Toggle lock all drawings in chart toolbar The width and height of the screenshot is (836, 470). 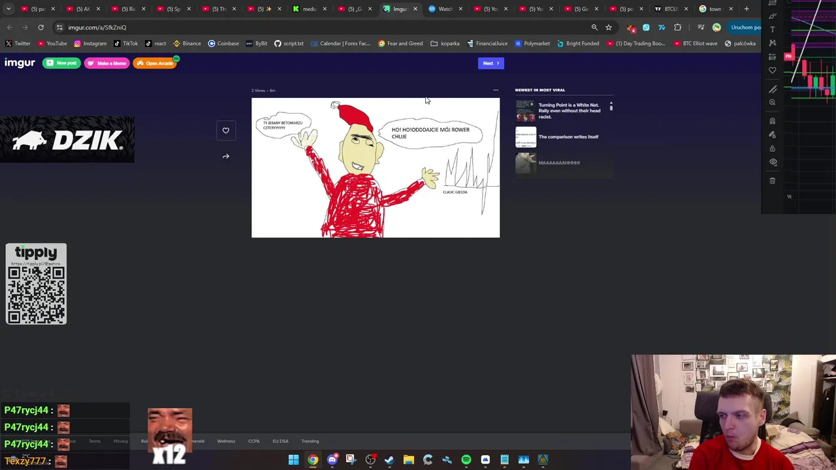[773, 148]
